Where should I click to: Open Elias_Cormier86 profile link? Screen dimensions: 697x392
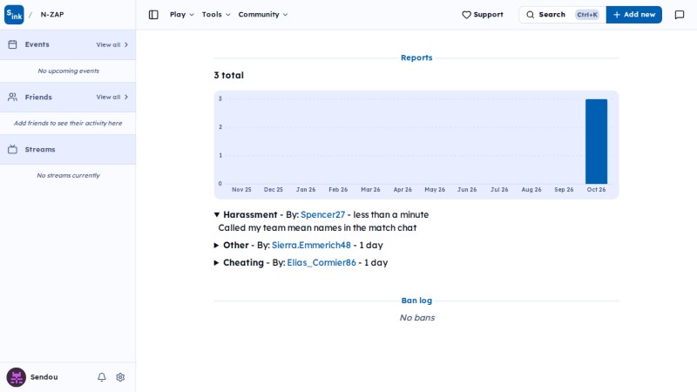321,263
